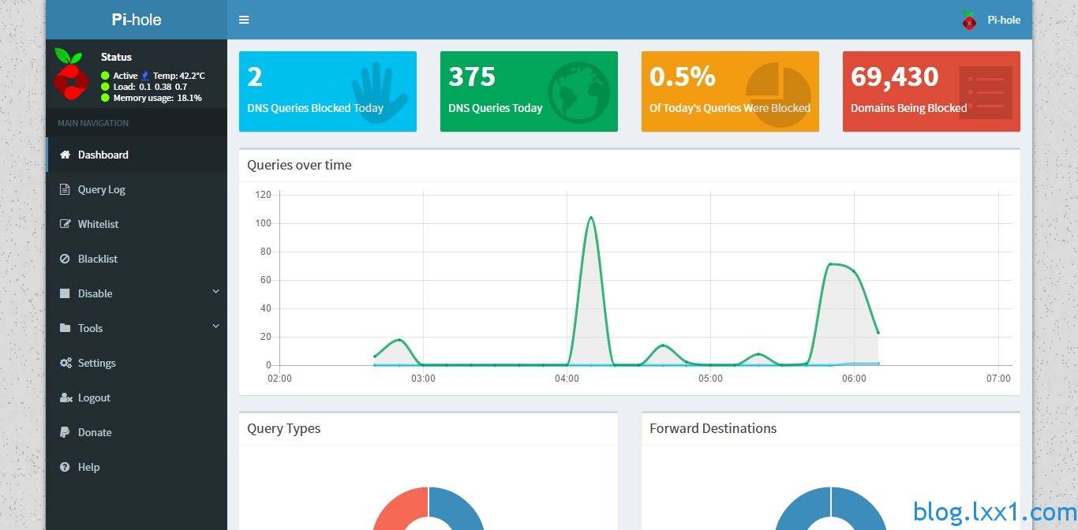
Task: Click the Tools folder icon
Action: (x=65, y=328)
